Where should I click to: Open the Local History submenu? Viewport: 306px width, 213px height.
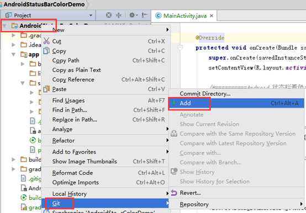(105, 194)
